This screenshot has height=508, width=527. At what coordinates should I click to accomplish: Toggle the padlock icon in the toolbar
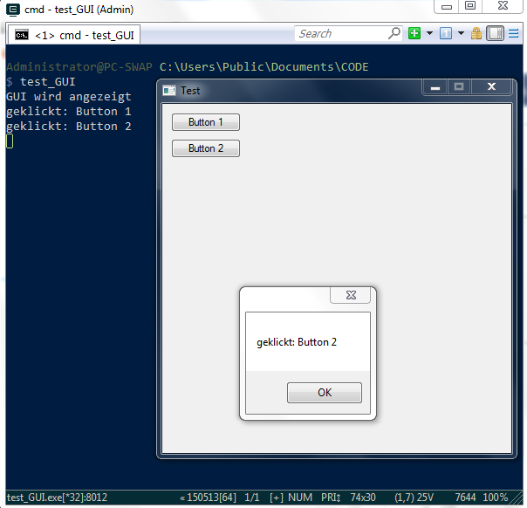[476, 34]
